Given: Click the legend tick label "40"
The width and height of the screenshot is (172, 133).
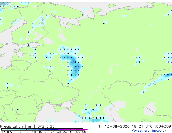Looking at the screenshot, I should pyautogui.click(x=71, y=132).
